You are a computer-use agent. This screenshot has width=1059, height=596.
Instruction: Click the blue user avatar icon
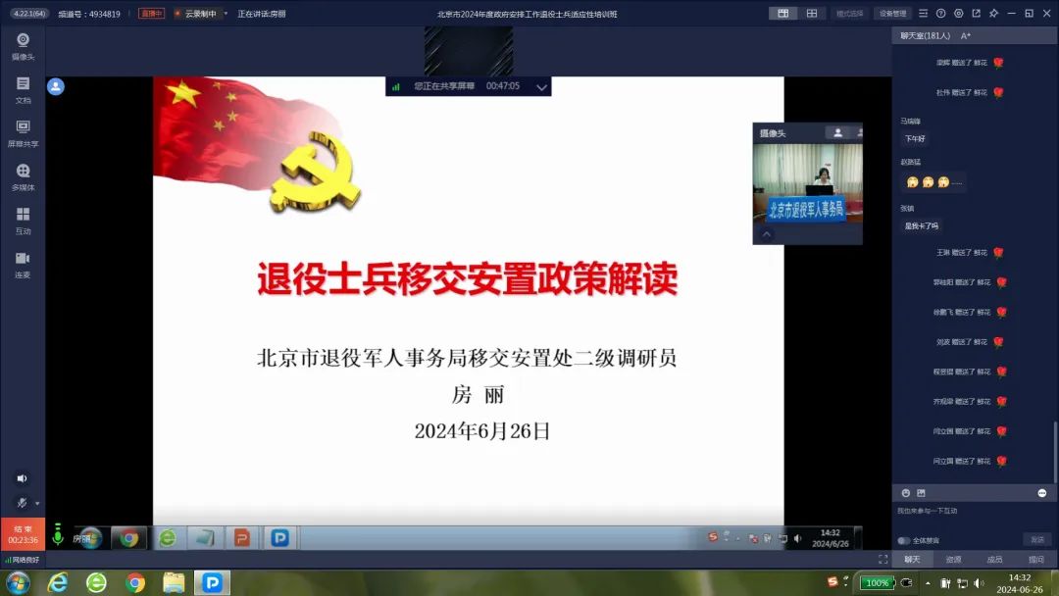point(56,86)
